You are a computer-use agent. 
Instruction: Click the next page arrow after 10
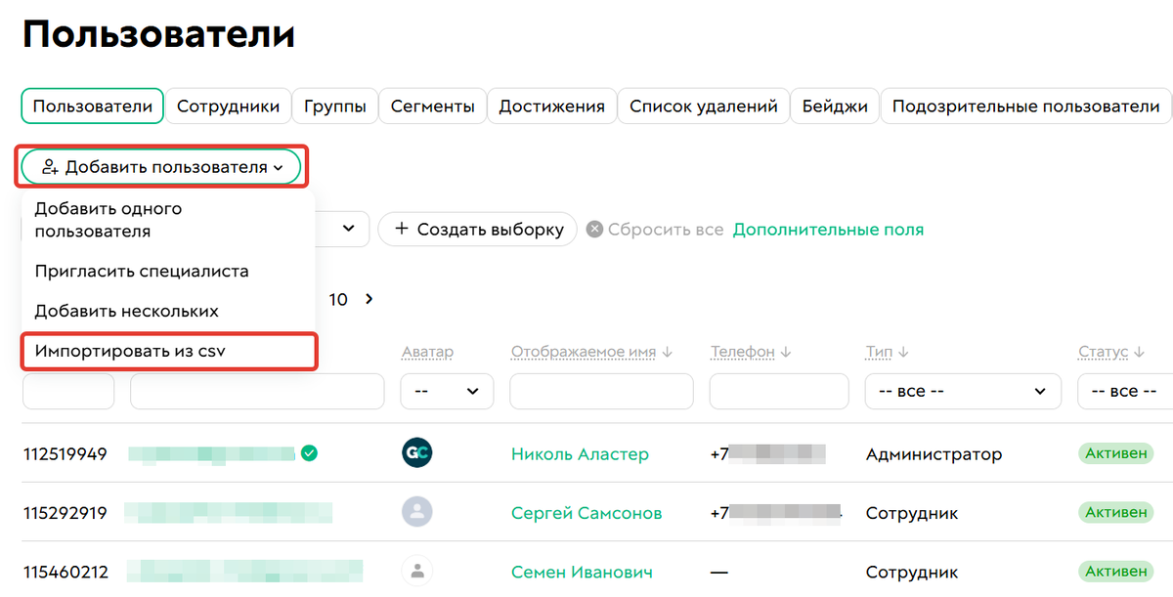pyautogui.click(x=369, y=299)
